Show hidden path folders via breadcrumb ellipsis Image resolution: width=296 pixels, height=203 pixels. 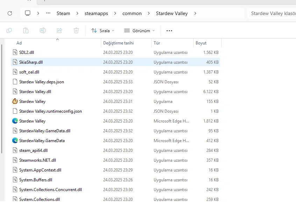pos(48,13)
